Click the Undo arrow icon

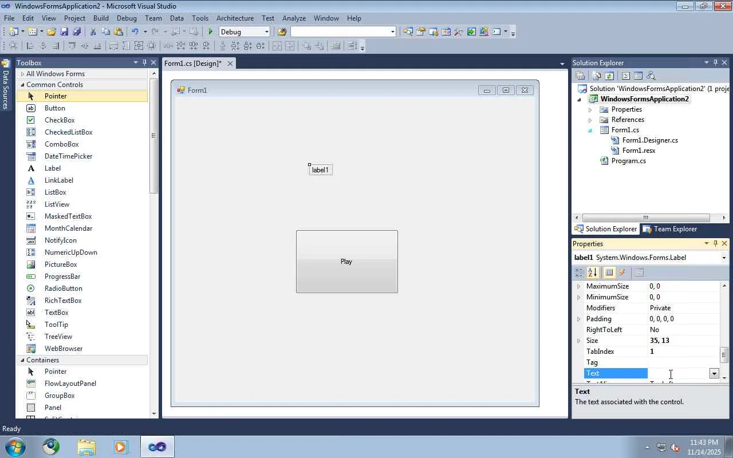135,32
